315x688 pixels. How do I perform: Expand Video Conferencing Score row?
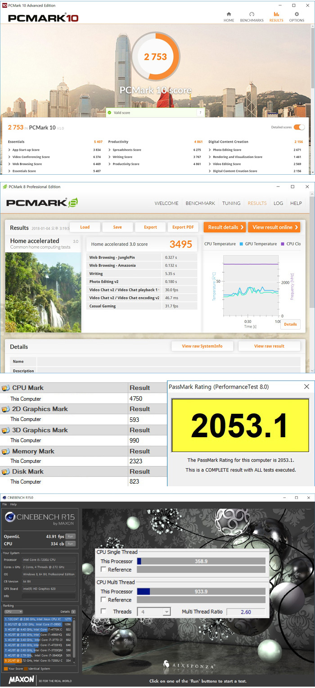tap(10, 157)
